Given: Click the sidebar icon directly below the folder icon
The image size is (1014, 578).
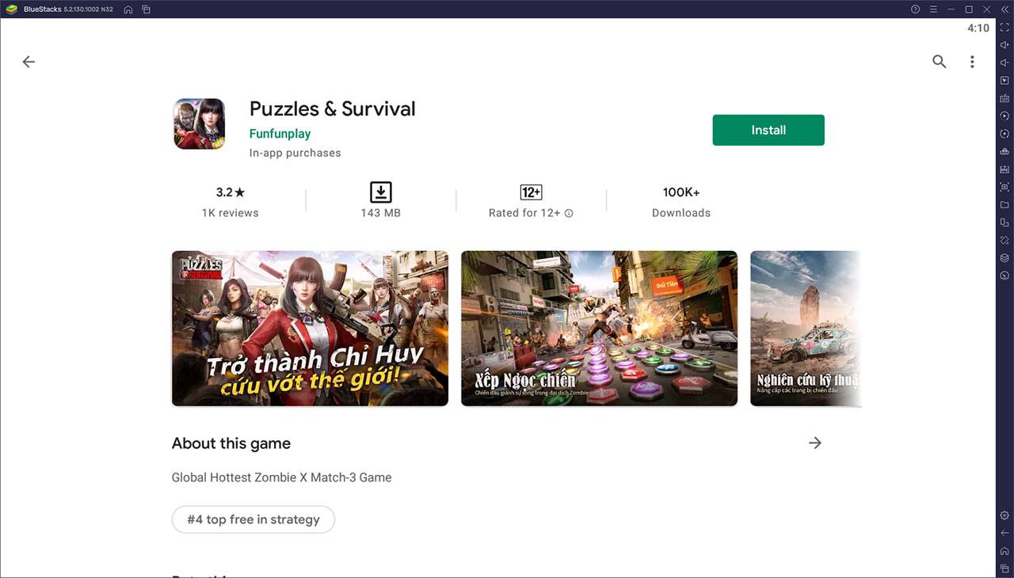Looking at the screenshot, I should pos(1004,222).
